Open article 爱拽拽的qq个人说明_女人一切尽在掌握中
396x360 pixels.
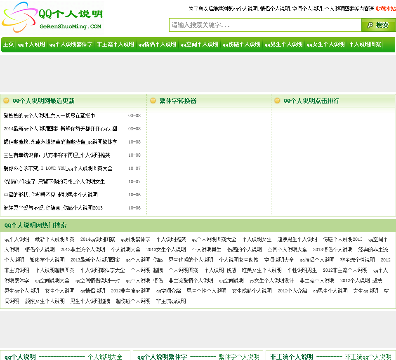point(49,115)
